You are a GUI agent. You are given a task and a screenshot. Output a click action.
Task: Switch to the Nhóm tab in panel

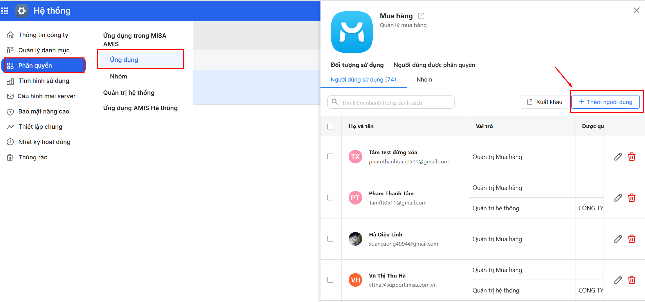[424, 79]
